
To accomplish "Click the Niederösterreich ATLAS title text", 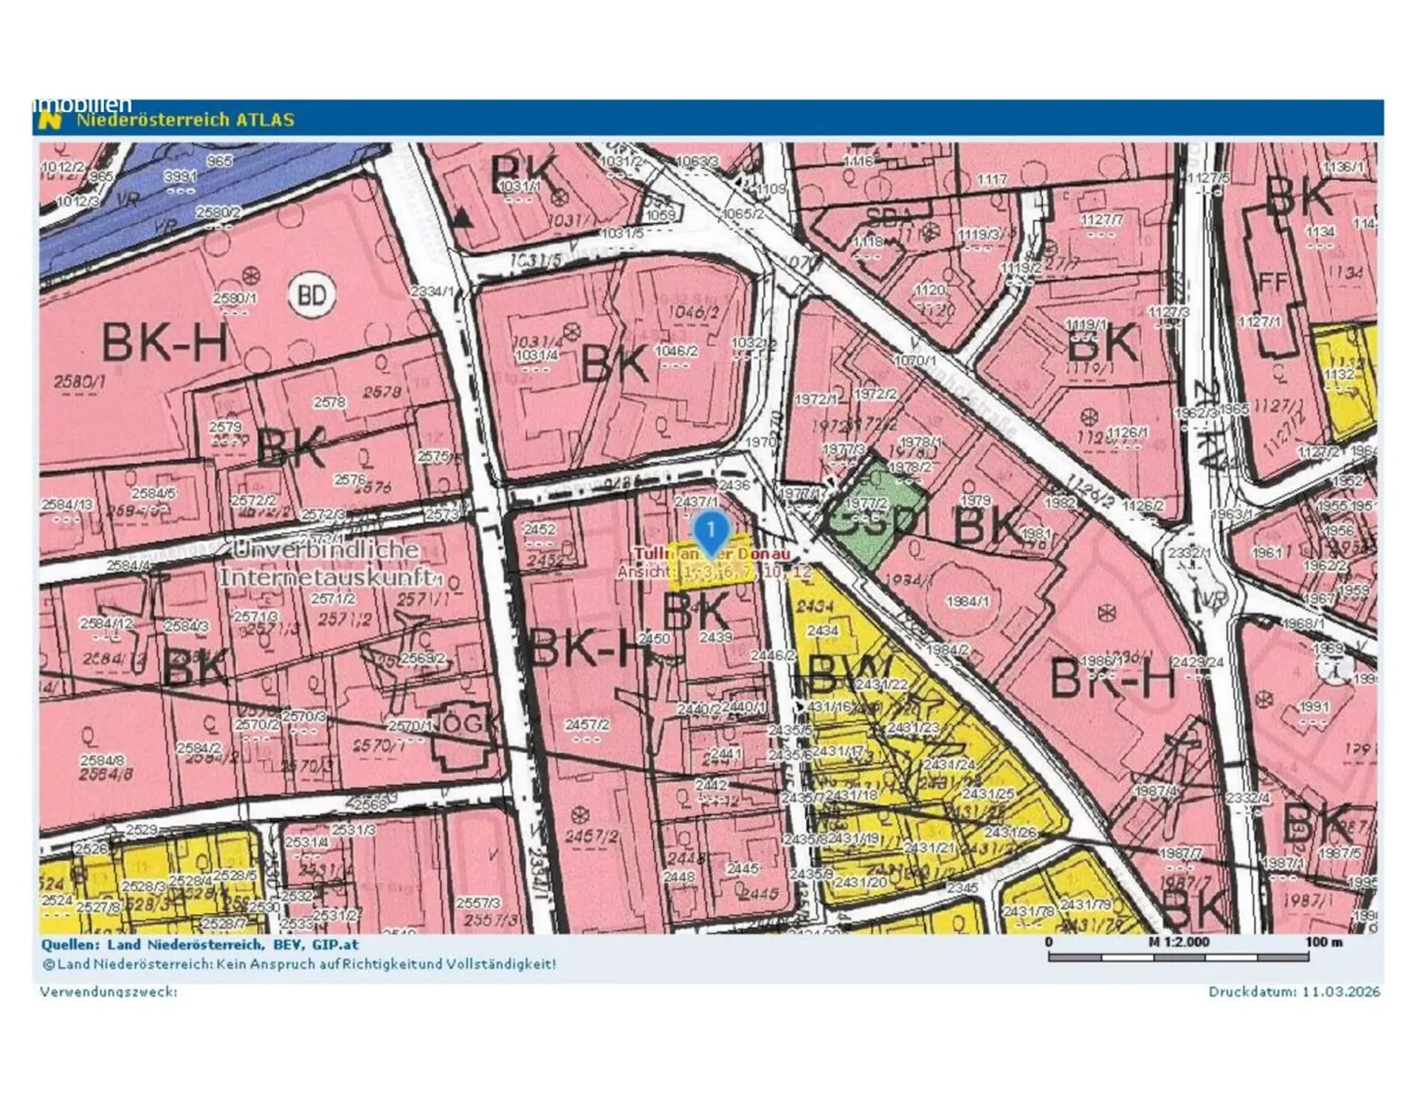I will 185,120.
